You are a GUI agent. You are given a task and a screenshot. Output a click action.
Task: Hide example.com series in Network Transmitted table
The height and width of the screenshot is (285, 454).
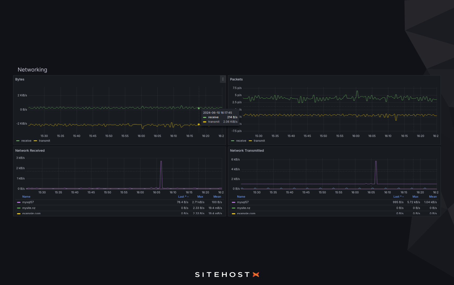click(x=246, y=213)
